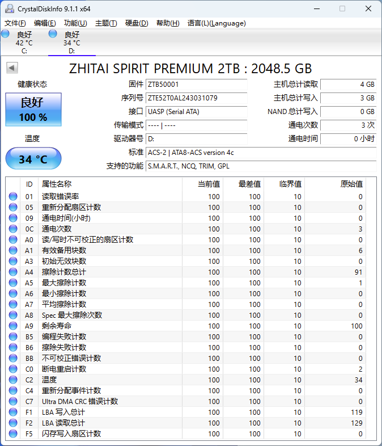Click the blue status orb for drive D:

53,34
